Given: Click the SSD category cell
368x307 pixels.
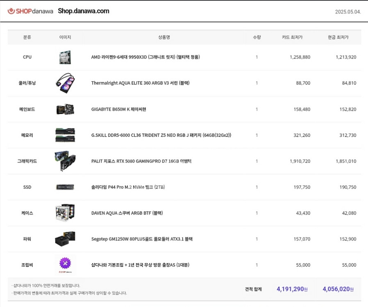Looking at the screenshot, I should [27, 187].
